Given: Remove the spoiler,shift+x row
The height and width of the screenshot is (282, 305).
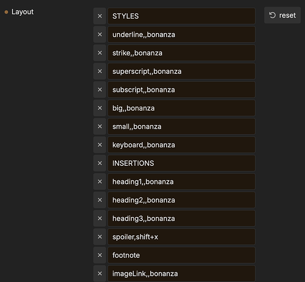Looking at the screenshot, I should tap(100, 237).
